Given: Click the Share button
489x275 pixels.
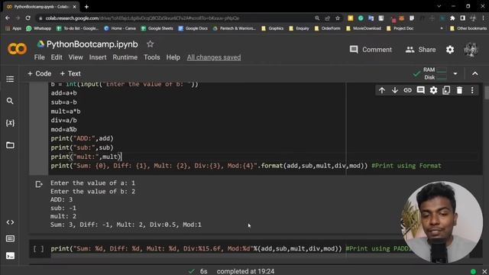Looking at the screenshot, I should (420, 50).
